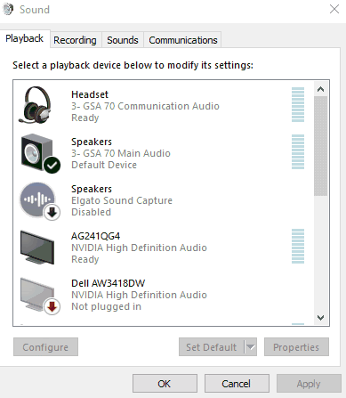Confirm with the OK button
This screenshot has height=398, width=346.
165,384
